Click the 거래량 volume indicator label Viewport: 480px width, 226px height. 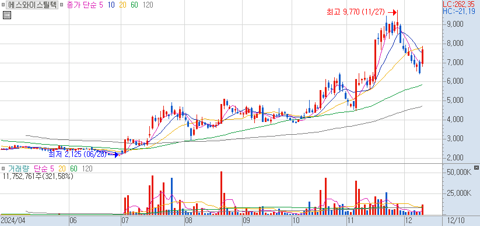tap(18, 168)
